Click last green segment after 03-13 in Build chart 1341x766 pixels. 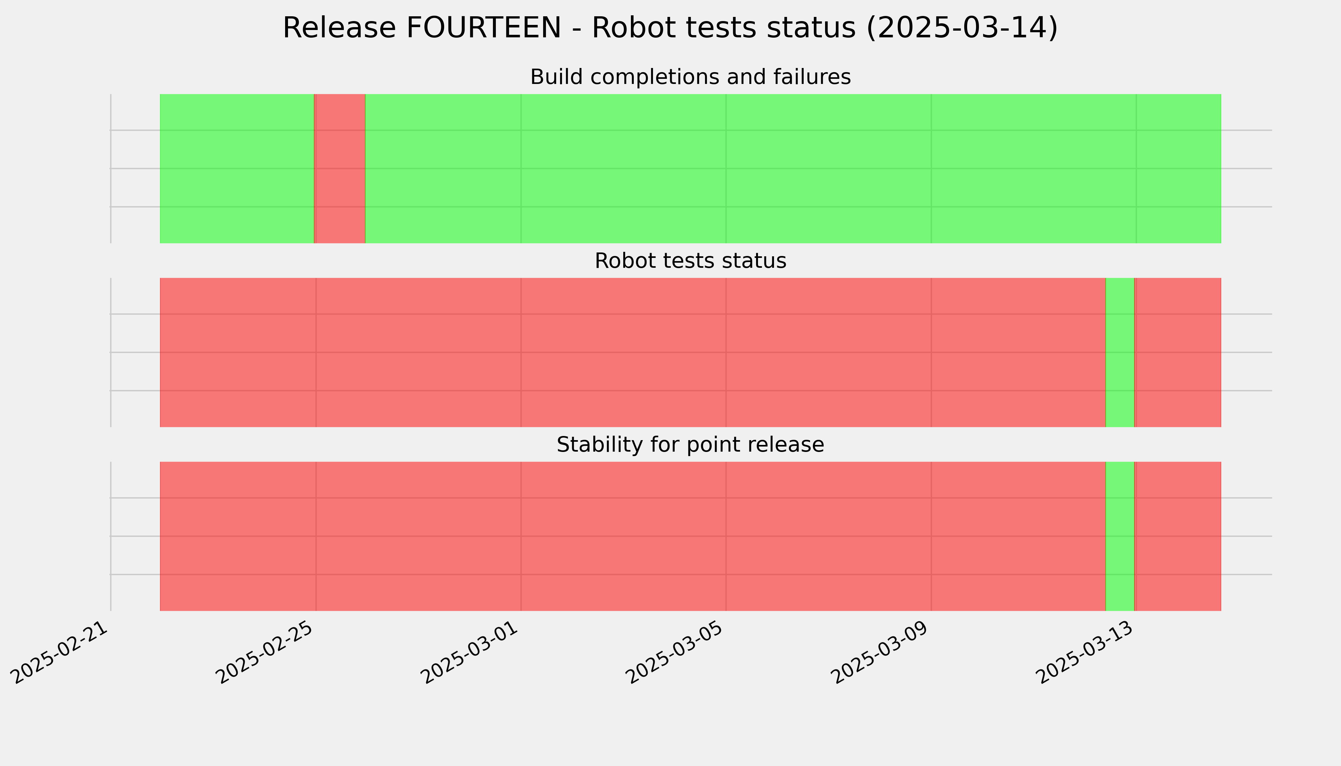tap(1179, 168)
